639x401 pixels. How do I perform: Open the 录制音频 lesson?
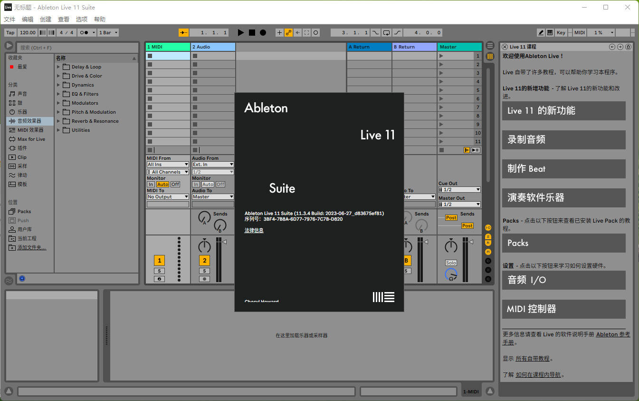[x=563, y=139]
